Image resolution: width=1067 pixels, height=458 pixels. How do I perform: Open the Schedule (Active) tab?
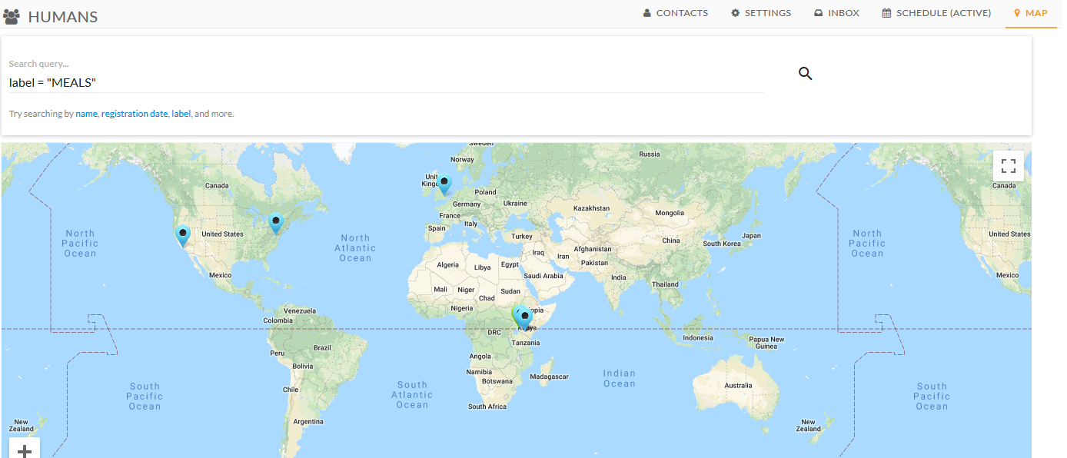click(x=936, y=13)
